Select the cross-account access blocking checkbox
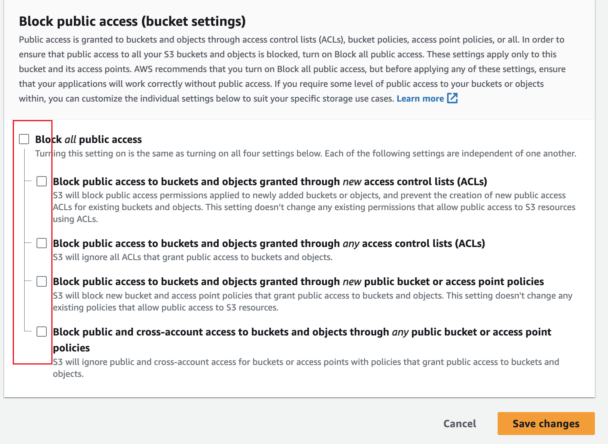 (42, 332)
